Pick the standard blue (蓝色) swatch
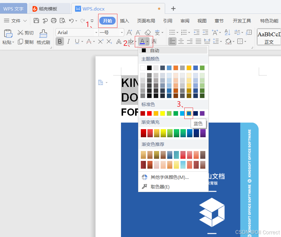The width and height of the screenshot is (281, 237). coord(189,113)
